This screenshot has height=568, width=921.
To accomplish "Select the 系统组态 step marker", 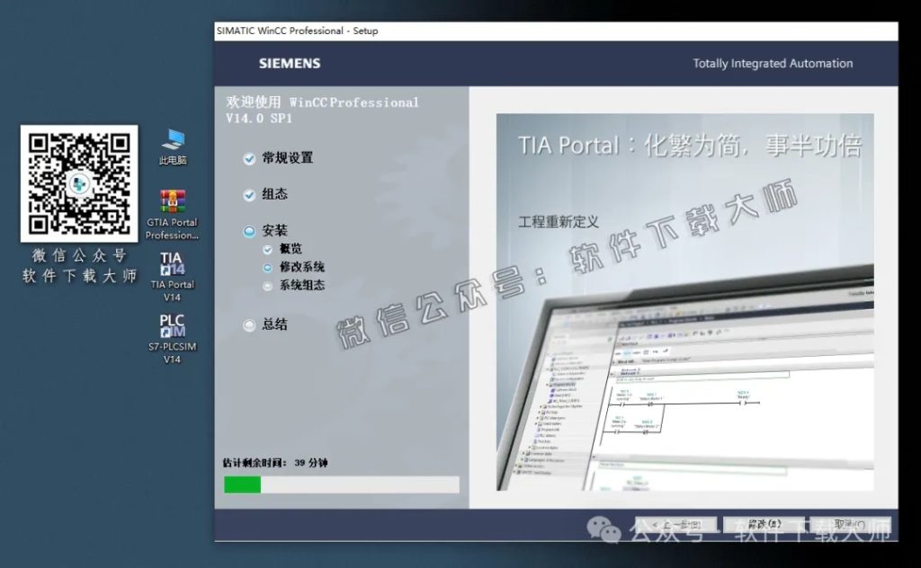I will click(267, 286).
